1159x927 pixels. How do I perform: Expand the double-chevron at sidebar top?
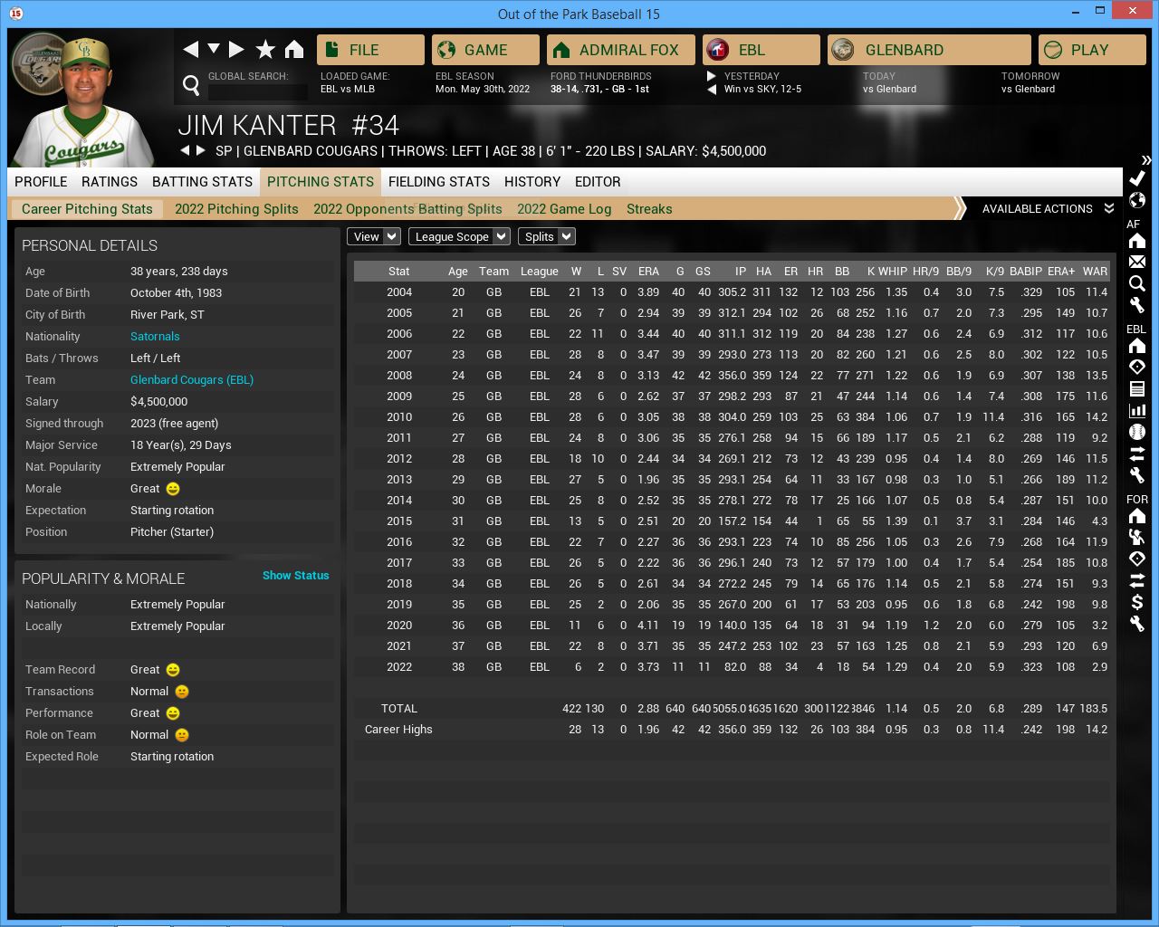click(1146, 159)
